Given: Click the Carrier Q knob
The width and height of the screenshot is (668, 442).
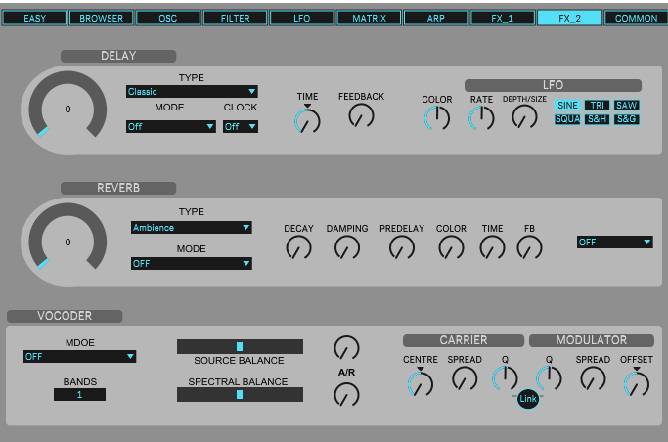Looking at the screenshot, I should point(506,378).
